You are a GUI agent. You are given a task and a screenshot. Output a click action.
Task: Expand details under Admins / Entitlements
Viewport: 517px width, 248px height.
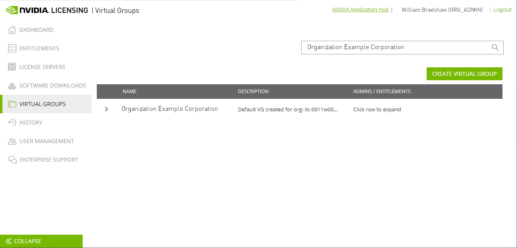pos(377,109)
